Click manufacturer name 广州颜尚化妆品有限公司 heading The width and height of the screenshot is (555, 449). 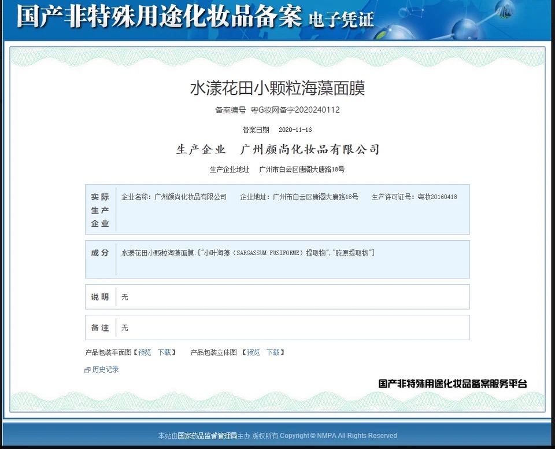[310, 149]
